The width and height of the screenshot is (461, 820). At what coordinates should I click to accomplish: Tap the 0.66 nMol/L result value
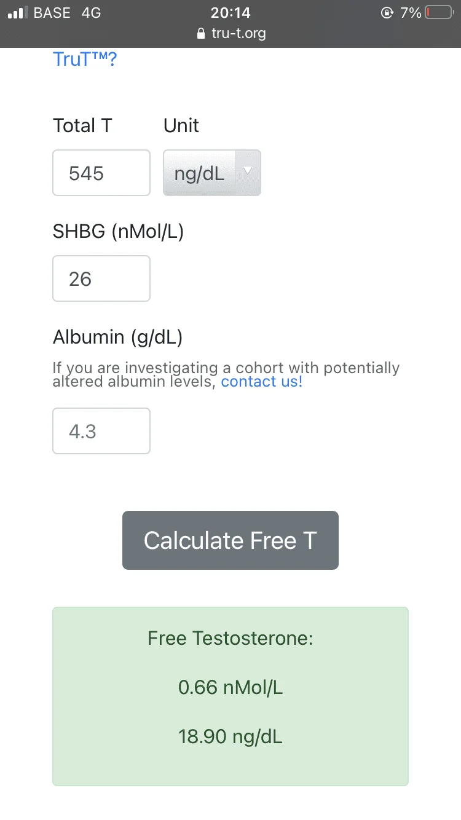(230, 687)
